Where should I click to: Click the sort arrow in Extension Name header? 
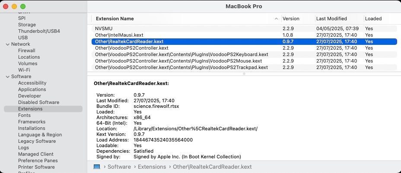tap(276, 19)
